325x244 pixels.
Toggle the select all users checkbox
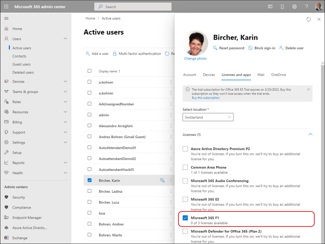90,71
